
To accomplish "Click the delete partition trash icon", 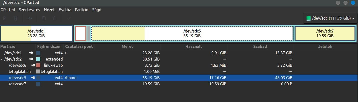I will tap(15, 18).
